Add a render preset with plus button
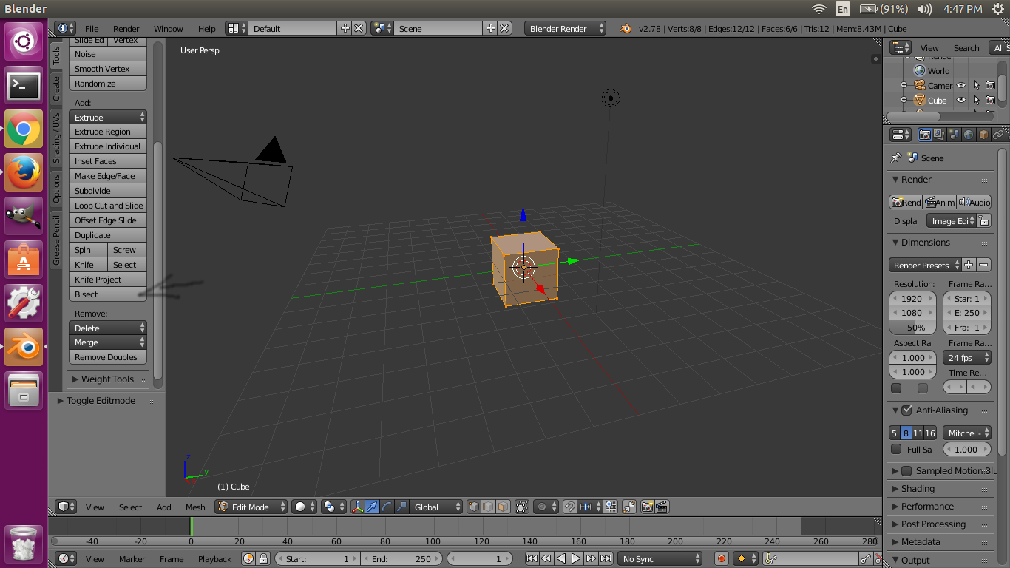Image resolution: width=1010 pixels, height=568 pixels. [x=969, y=265]
